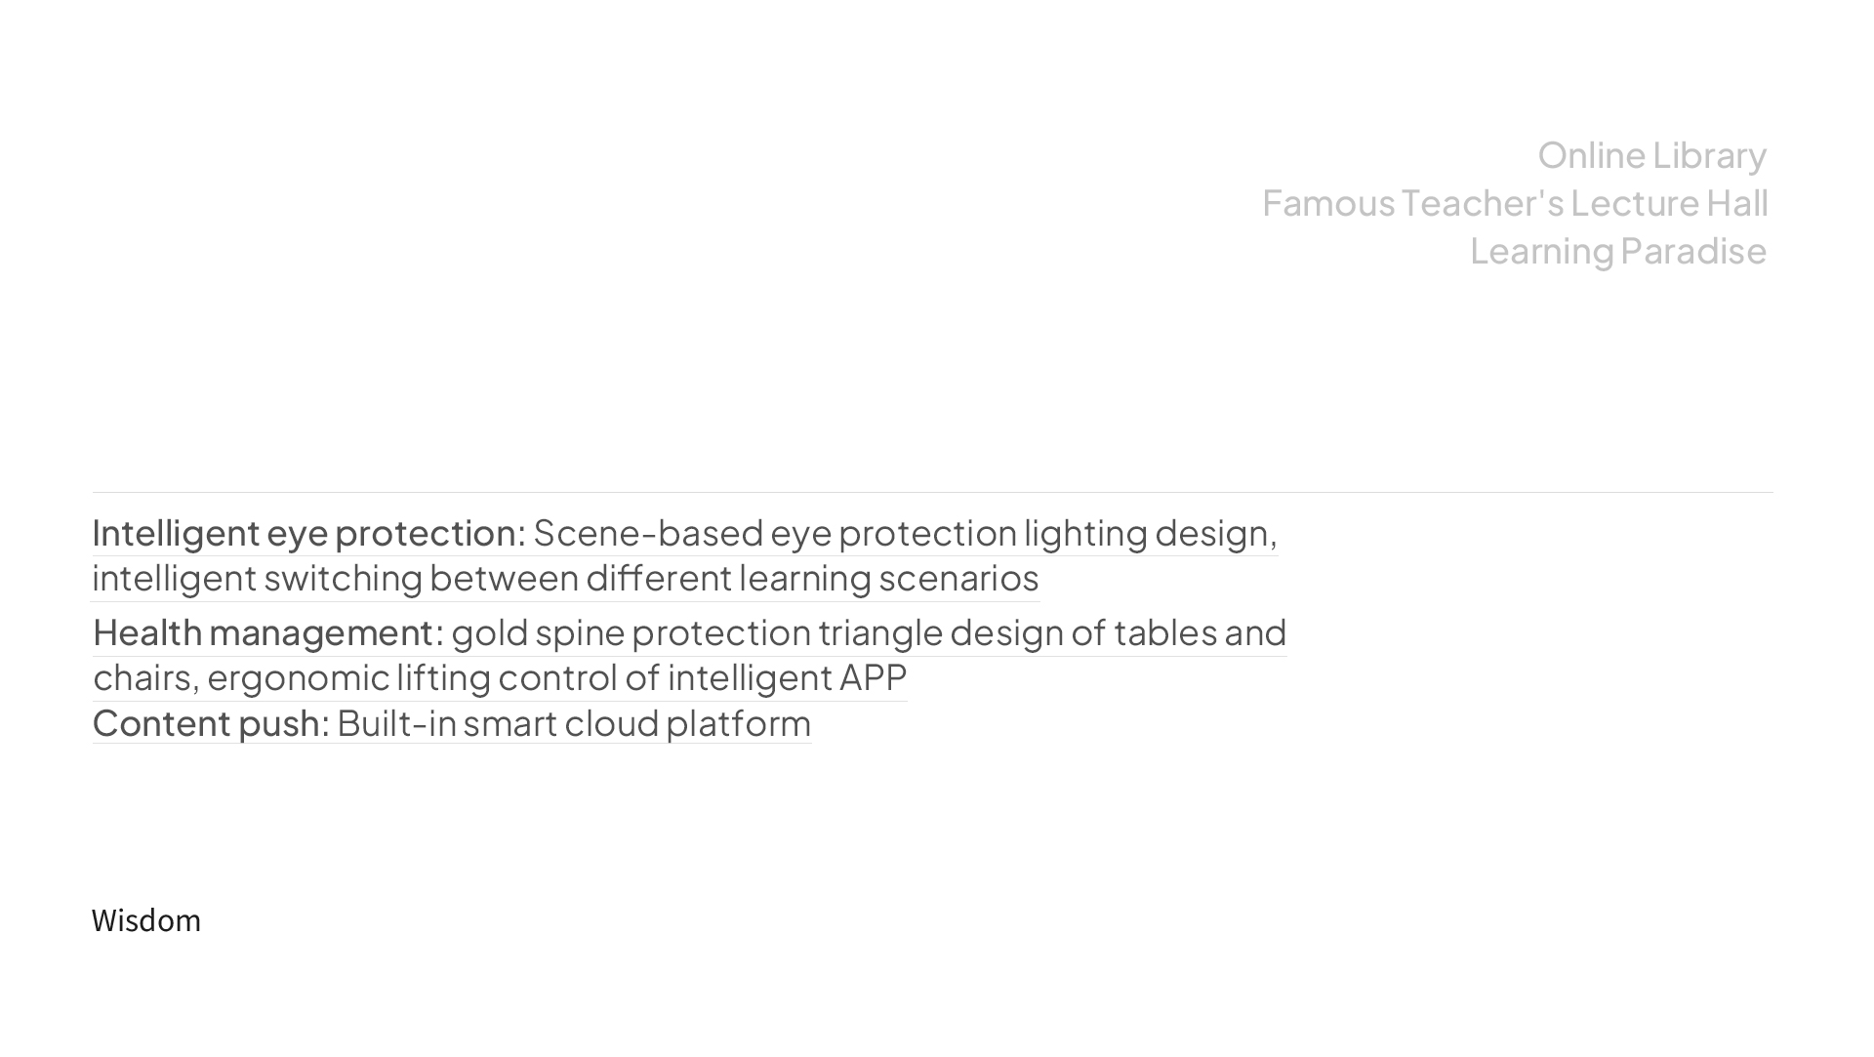The height and width of the screenshot is (1057, 1874).
Task: Click "Built-in smart cloud platform" text
Action: pos(574,723)
